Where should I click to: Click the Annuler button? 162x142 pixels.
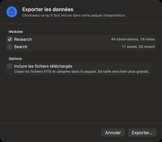(113, 133)
